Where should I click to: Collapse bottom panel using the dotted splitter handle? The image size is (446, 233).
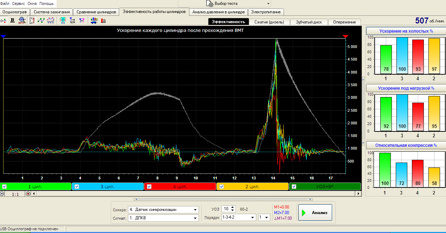[x=223, y=199]
